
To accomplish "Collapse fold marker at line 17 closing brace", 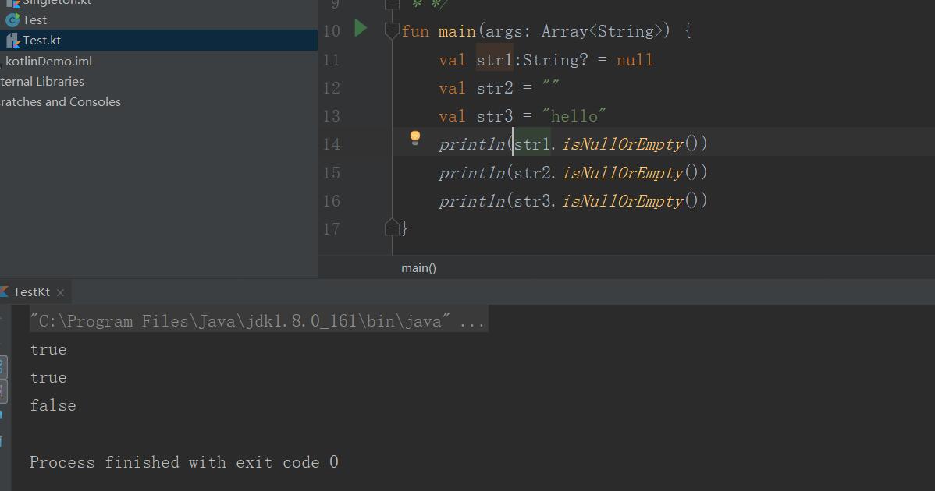I will pos(392,227).
